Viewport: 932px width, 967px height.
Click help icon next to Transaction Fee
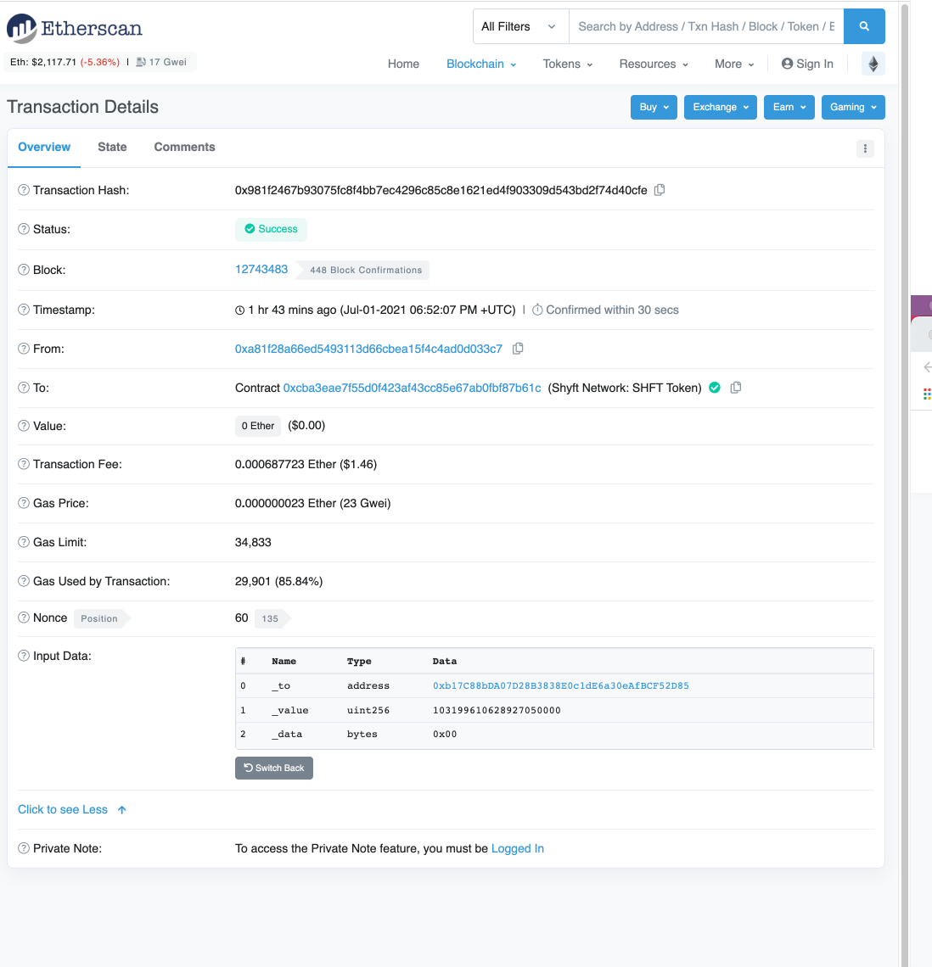(24, 464)
